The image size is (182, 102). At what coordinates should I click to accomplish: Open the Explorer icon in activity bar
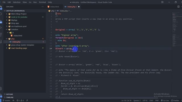1,7
